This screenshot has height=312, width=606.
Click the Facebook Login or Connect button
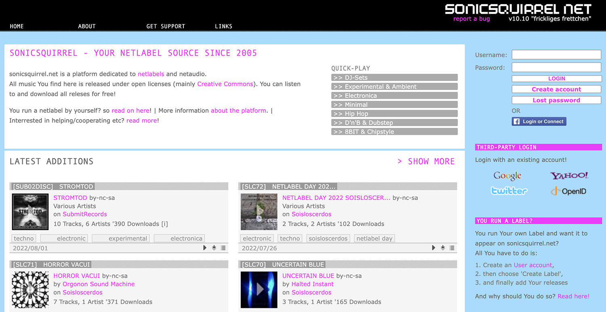click(x=539, y=121)
